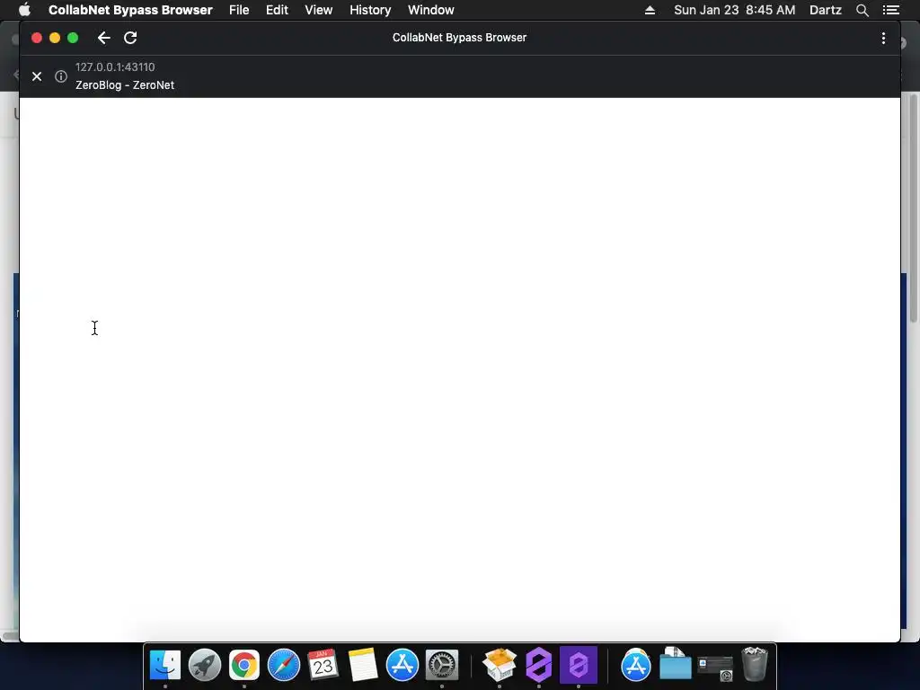The width and height of the screenshot is (920, 690).
Task: Go back with the arrow icon
Action: point(104,38)
